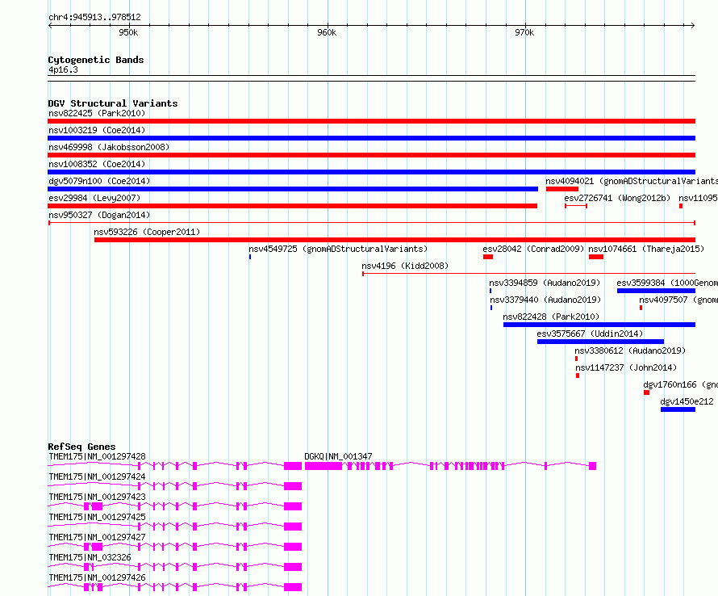Click the nsv822425 (Park2010) red variant bar
The width and height of the screenshot is (718, 596).
tap(371, 121)
